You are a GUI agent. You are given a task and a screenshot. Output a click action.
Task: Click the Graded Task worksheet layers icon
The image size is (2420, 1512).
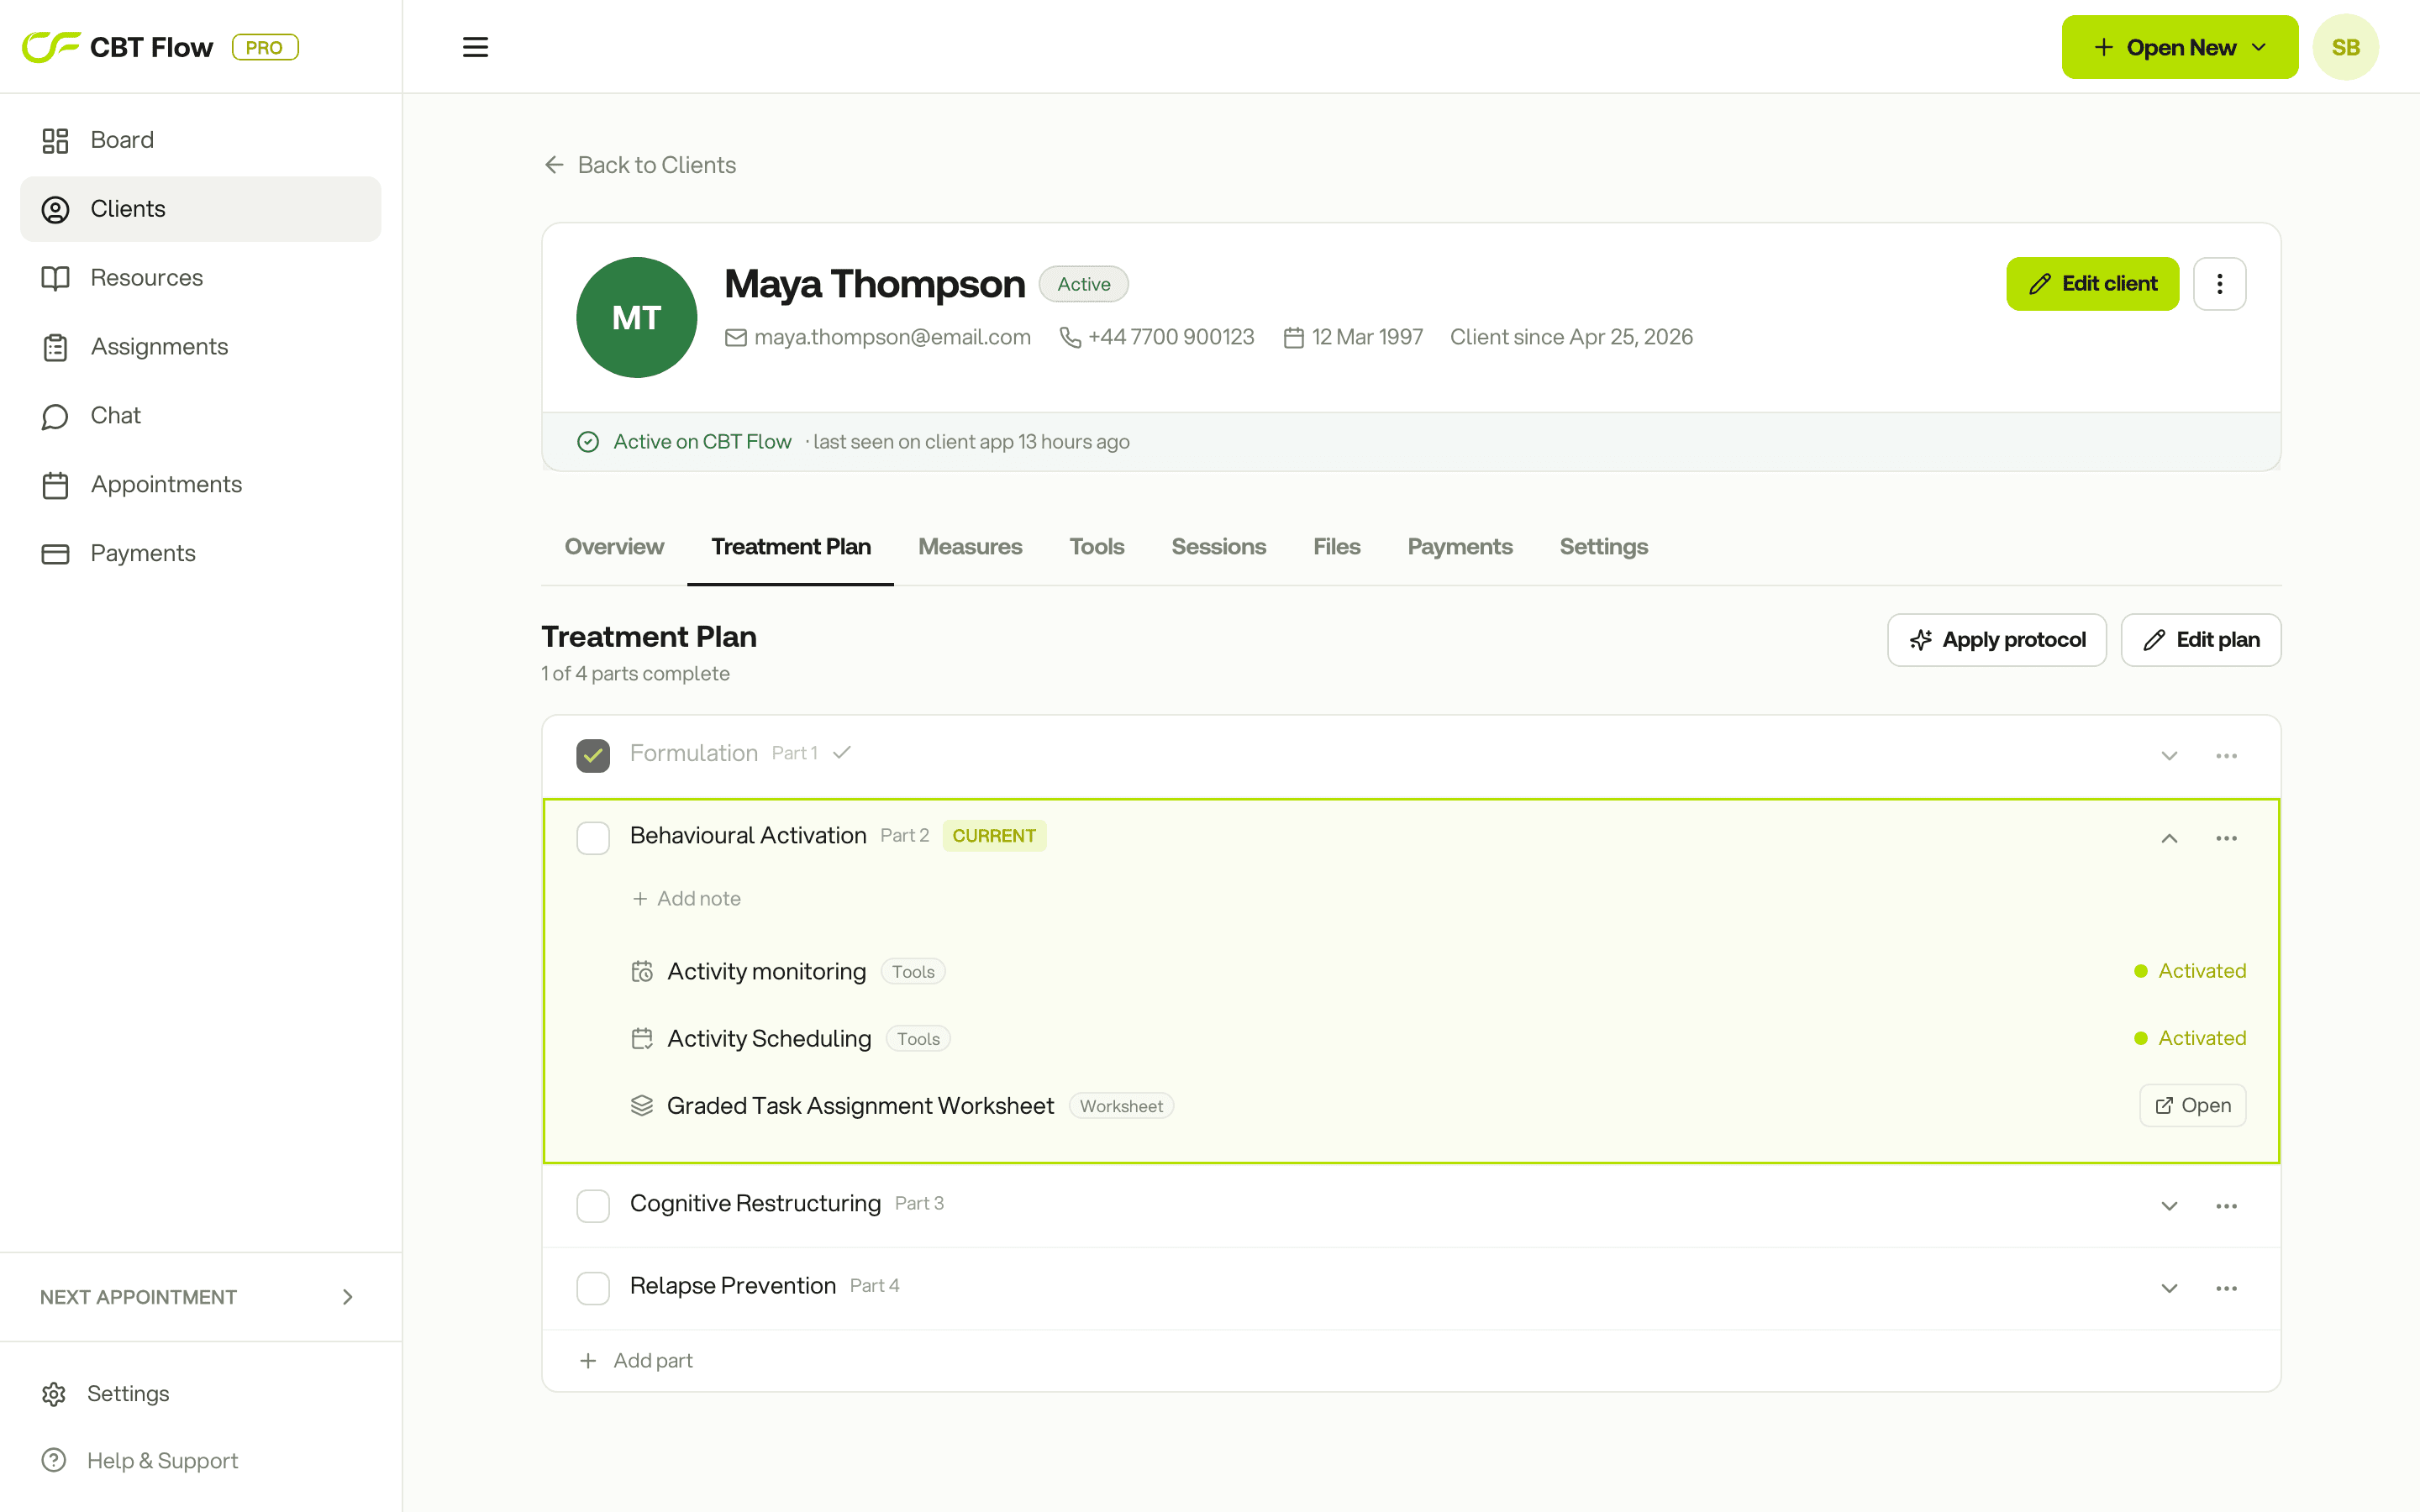click(642, 1105)
